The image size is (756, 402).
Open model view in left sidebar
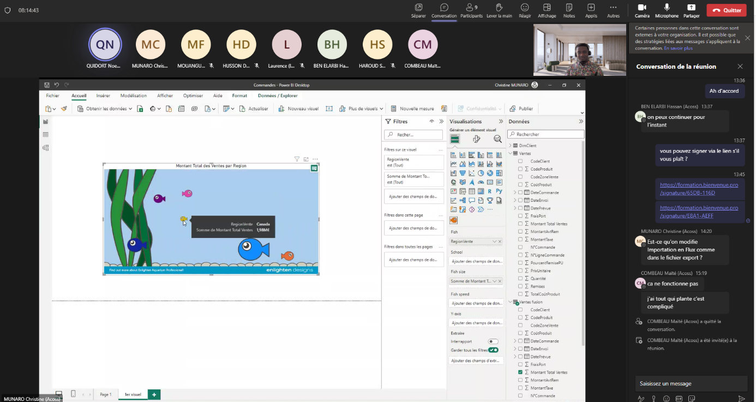pos(46,148)
